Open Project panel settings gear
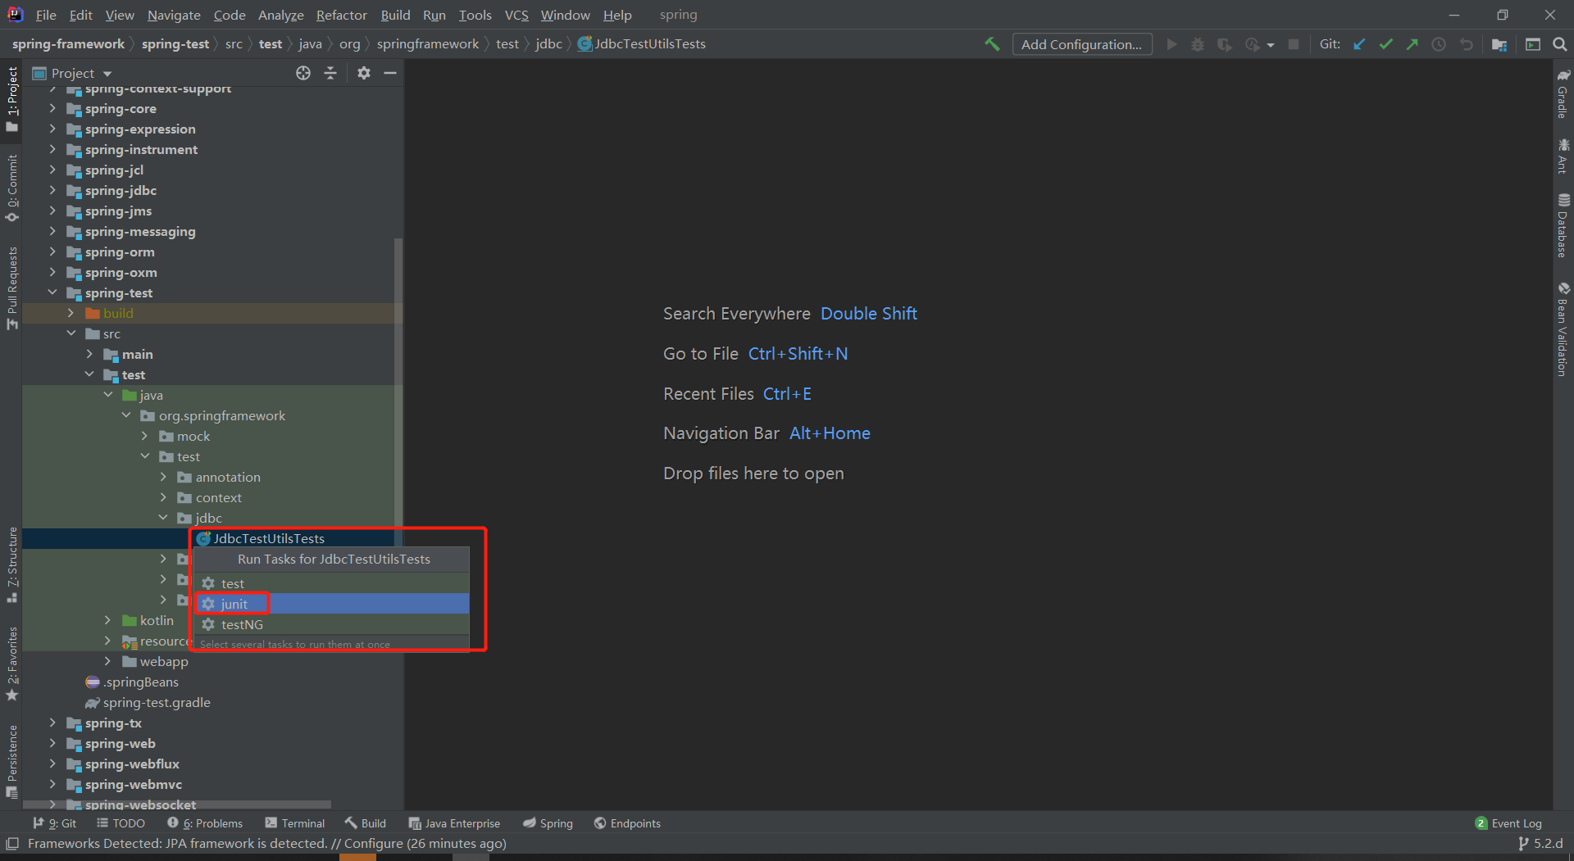The width and height of the screenshot is (1574, 861). coord(364,73)
